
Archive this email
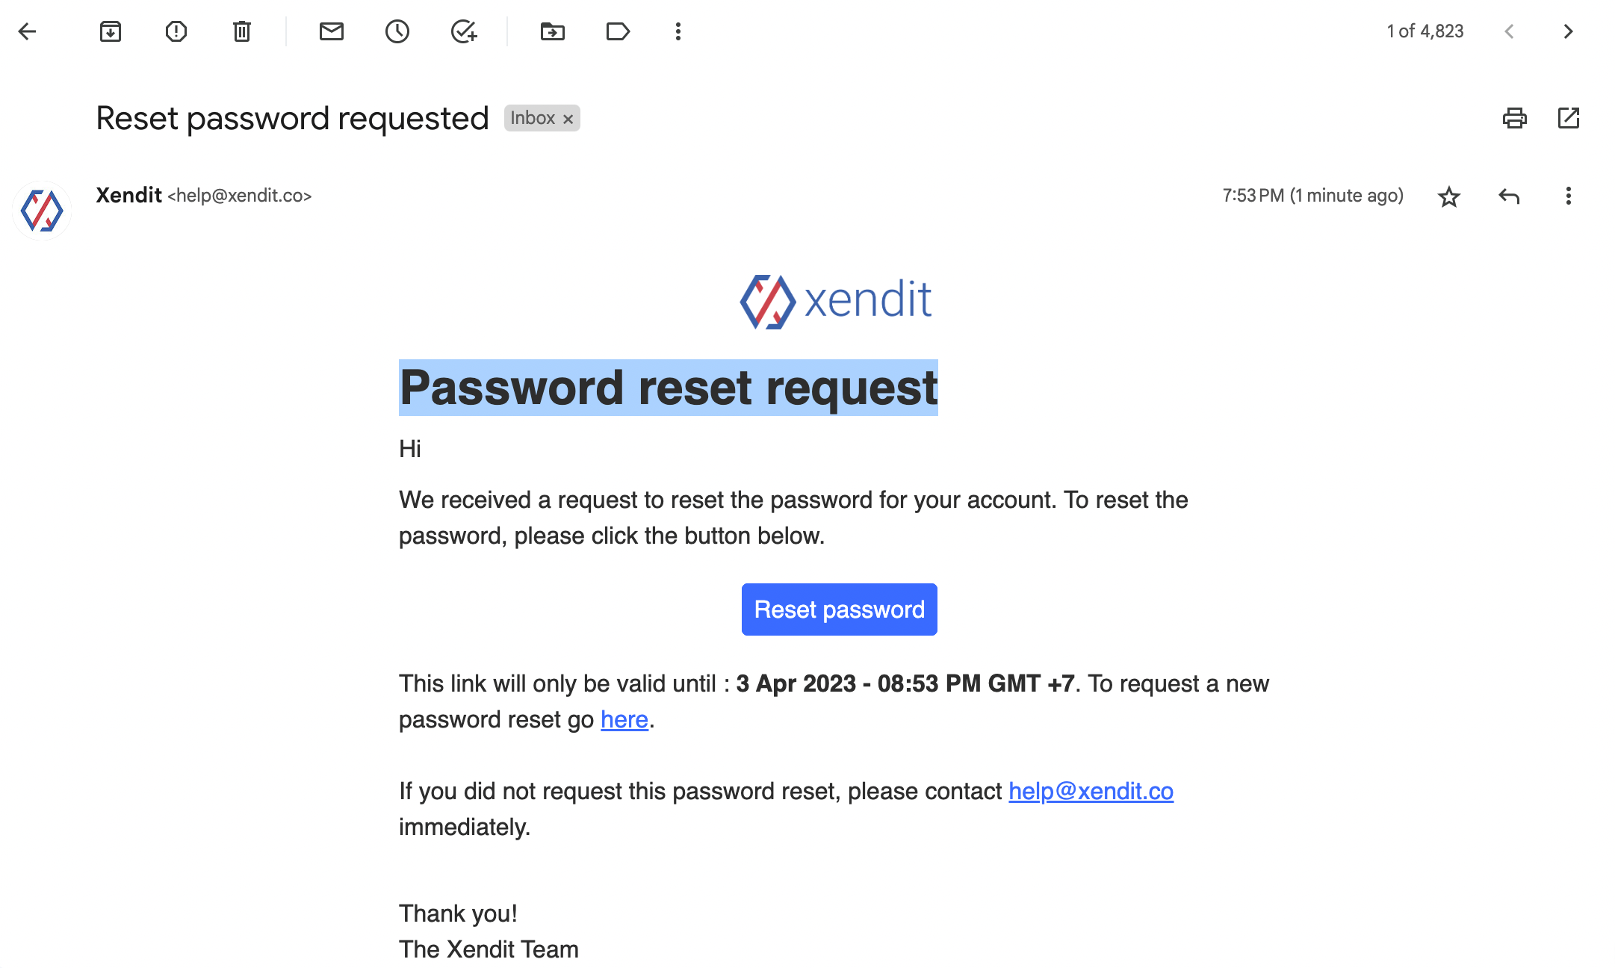[x=111, y=31]
